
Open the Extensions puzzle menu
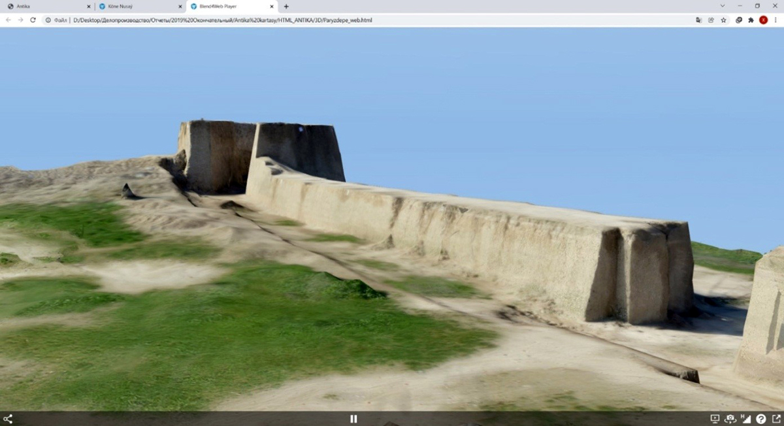[751, 20]
